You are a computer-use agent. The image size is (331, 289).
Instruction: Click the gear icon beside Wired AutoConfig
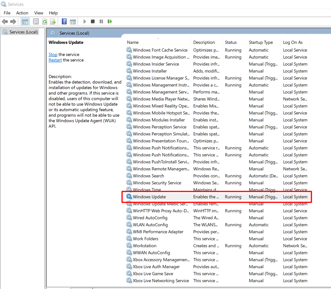click(129, 218)
